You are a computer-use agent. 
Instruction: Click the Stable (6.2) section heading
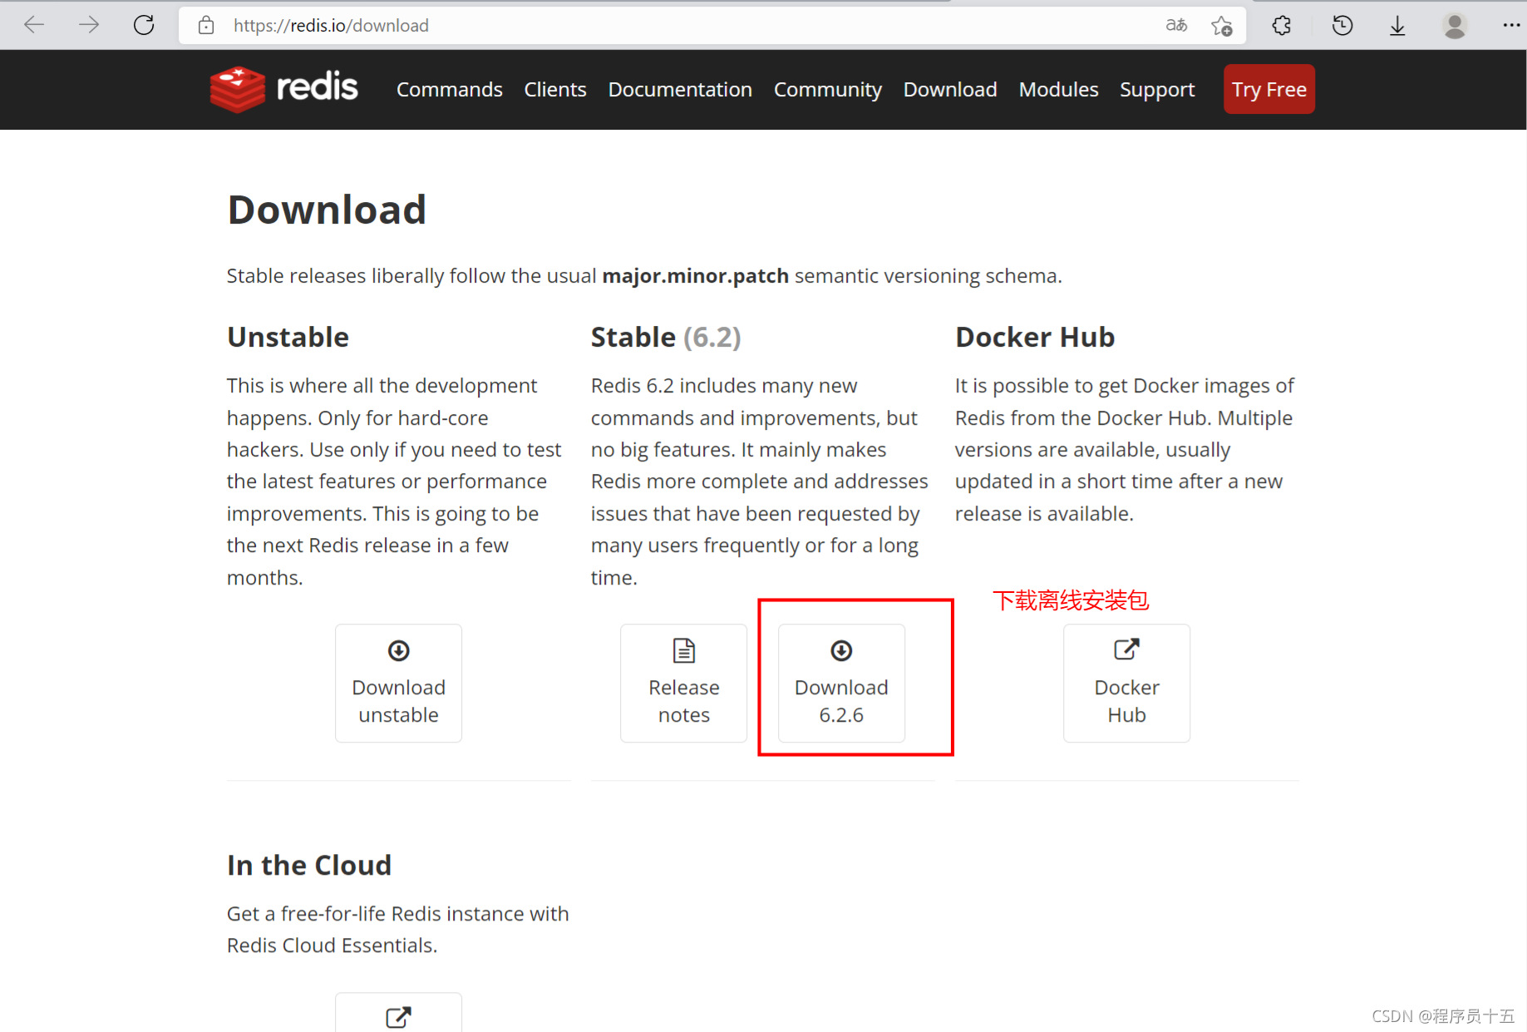(x=666, y=337)
